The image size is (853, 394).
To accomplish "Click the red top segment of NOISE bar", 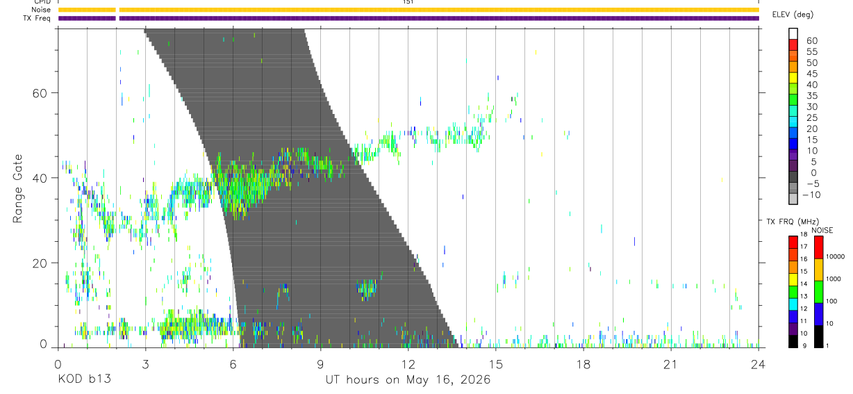I will (x=818, y=247).
